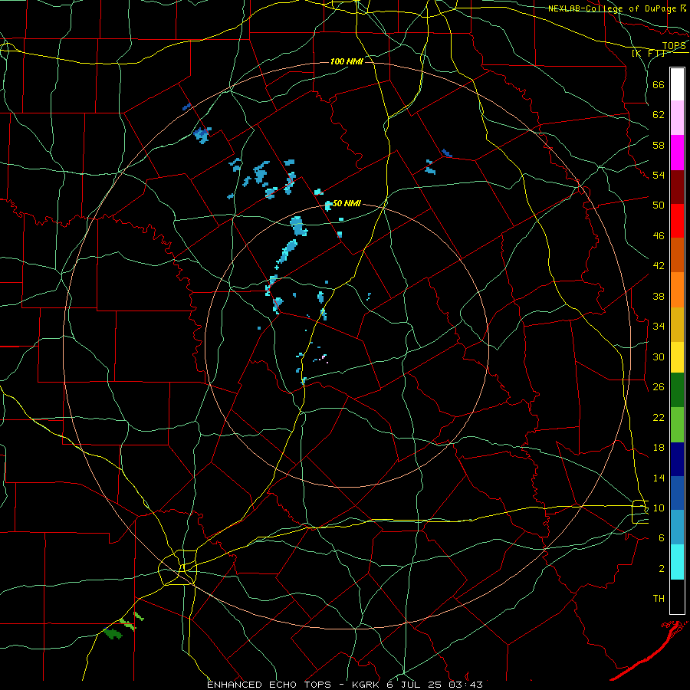
Task: Pick the medium blue legend swatch
Action: (677, 493)
